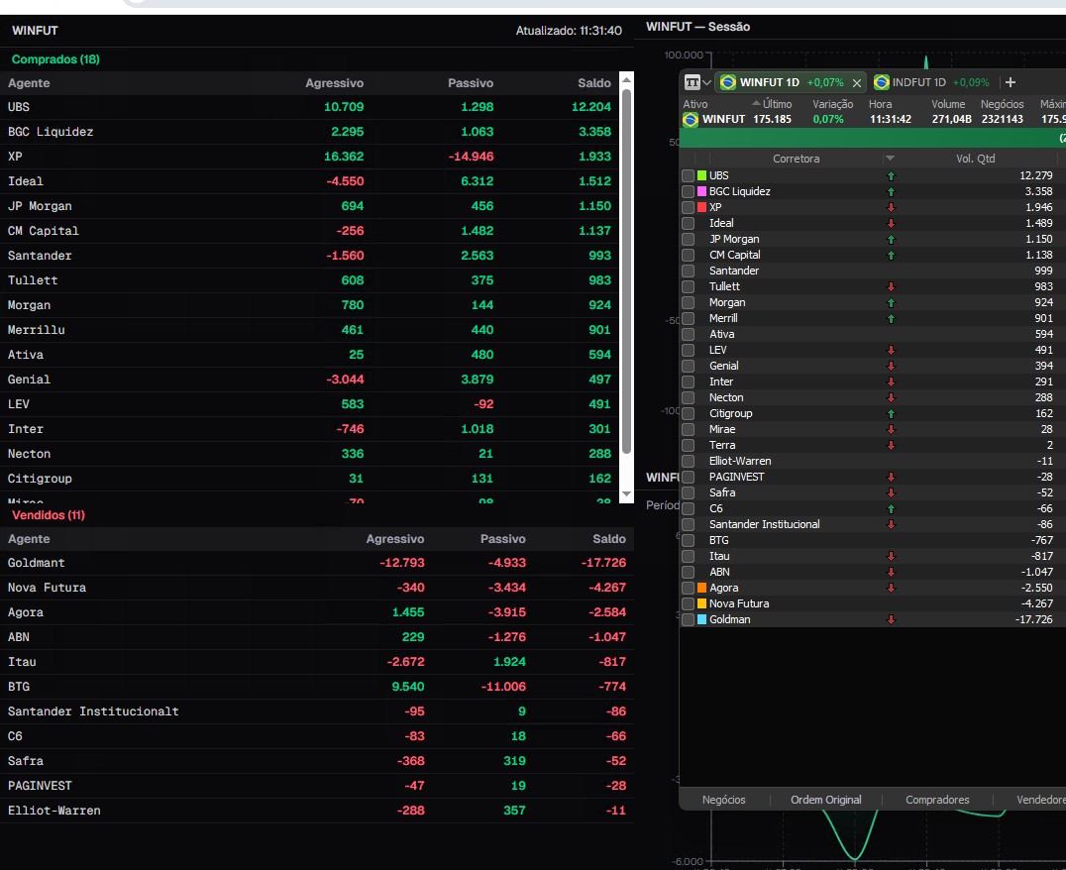Tick the UBS broker checkbox
This screenshot has width=1066, height=870.
[x=688, y=175]
